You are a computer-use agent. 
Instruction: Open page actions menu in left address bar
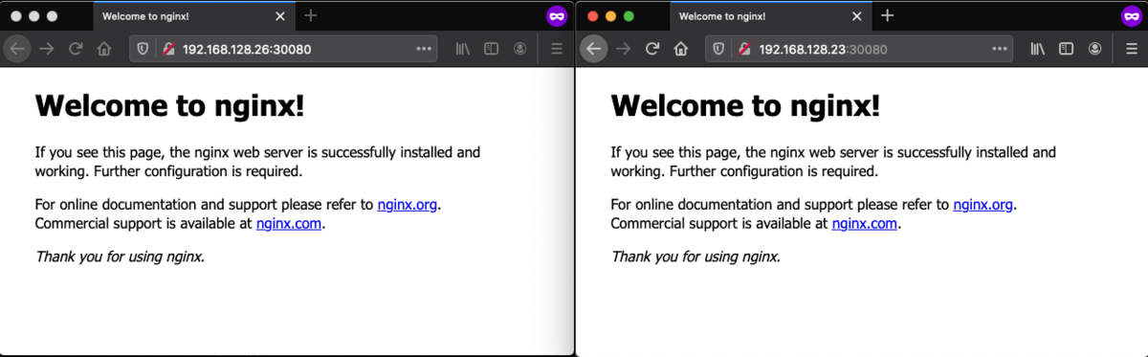click(x=424, y=49)
